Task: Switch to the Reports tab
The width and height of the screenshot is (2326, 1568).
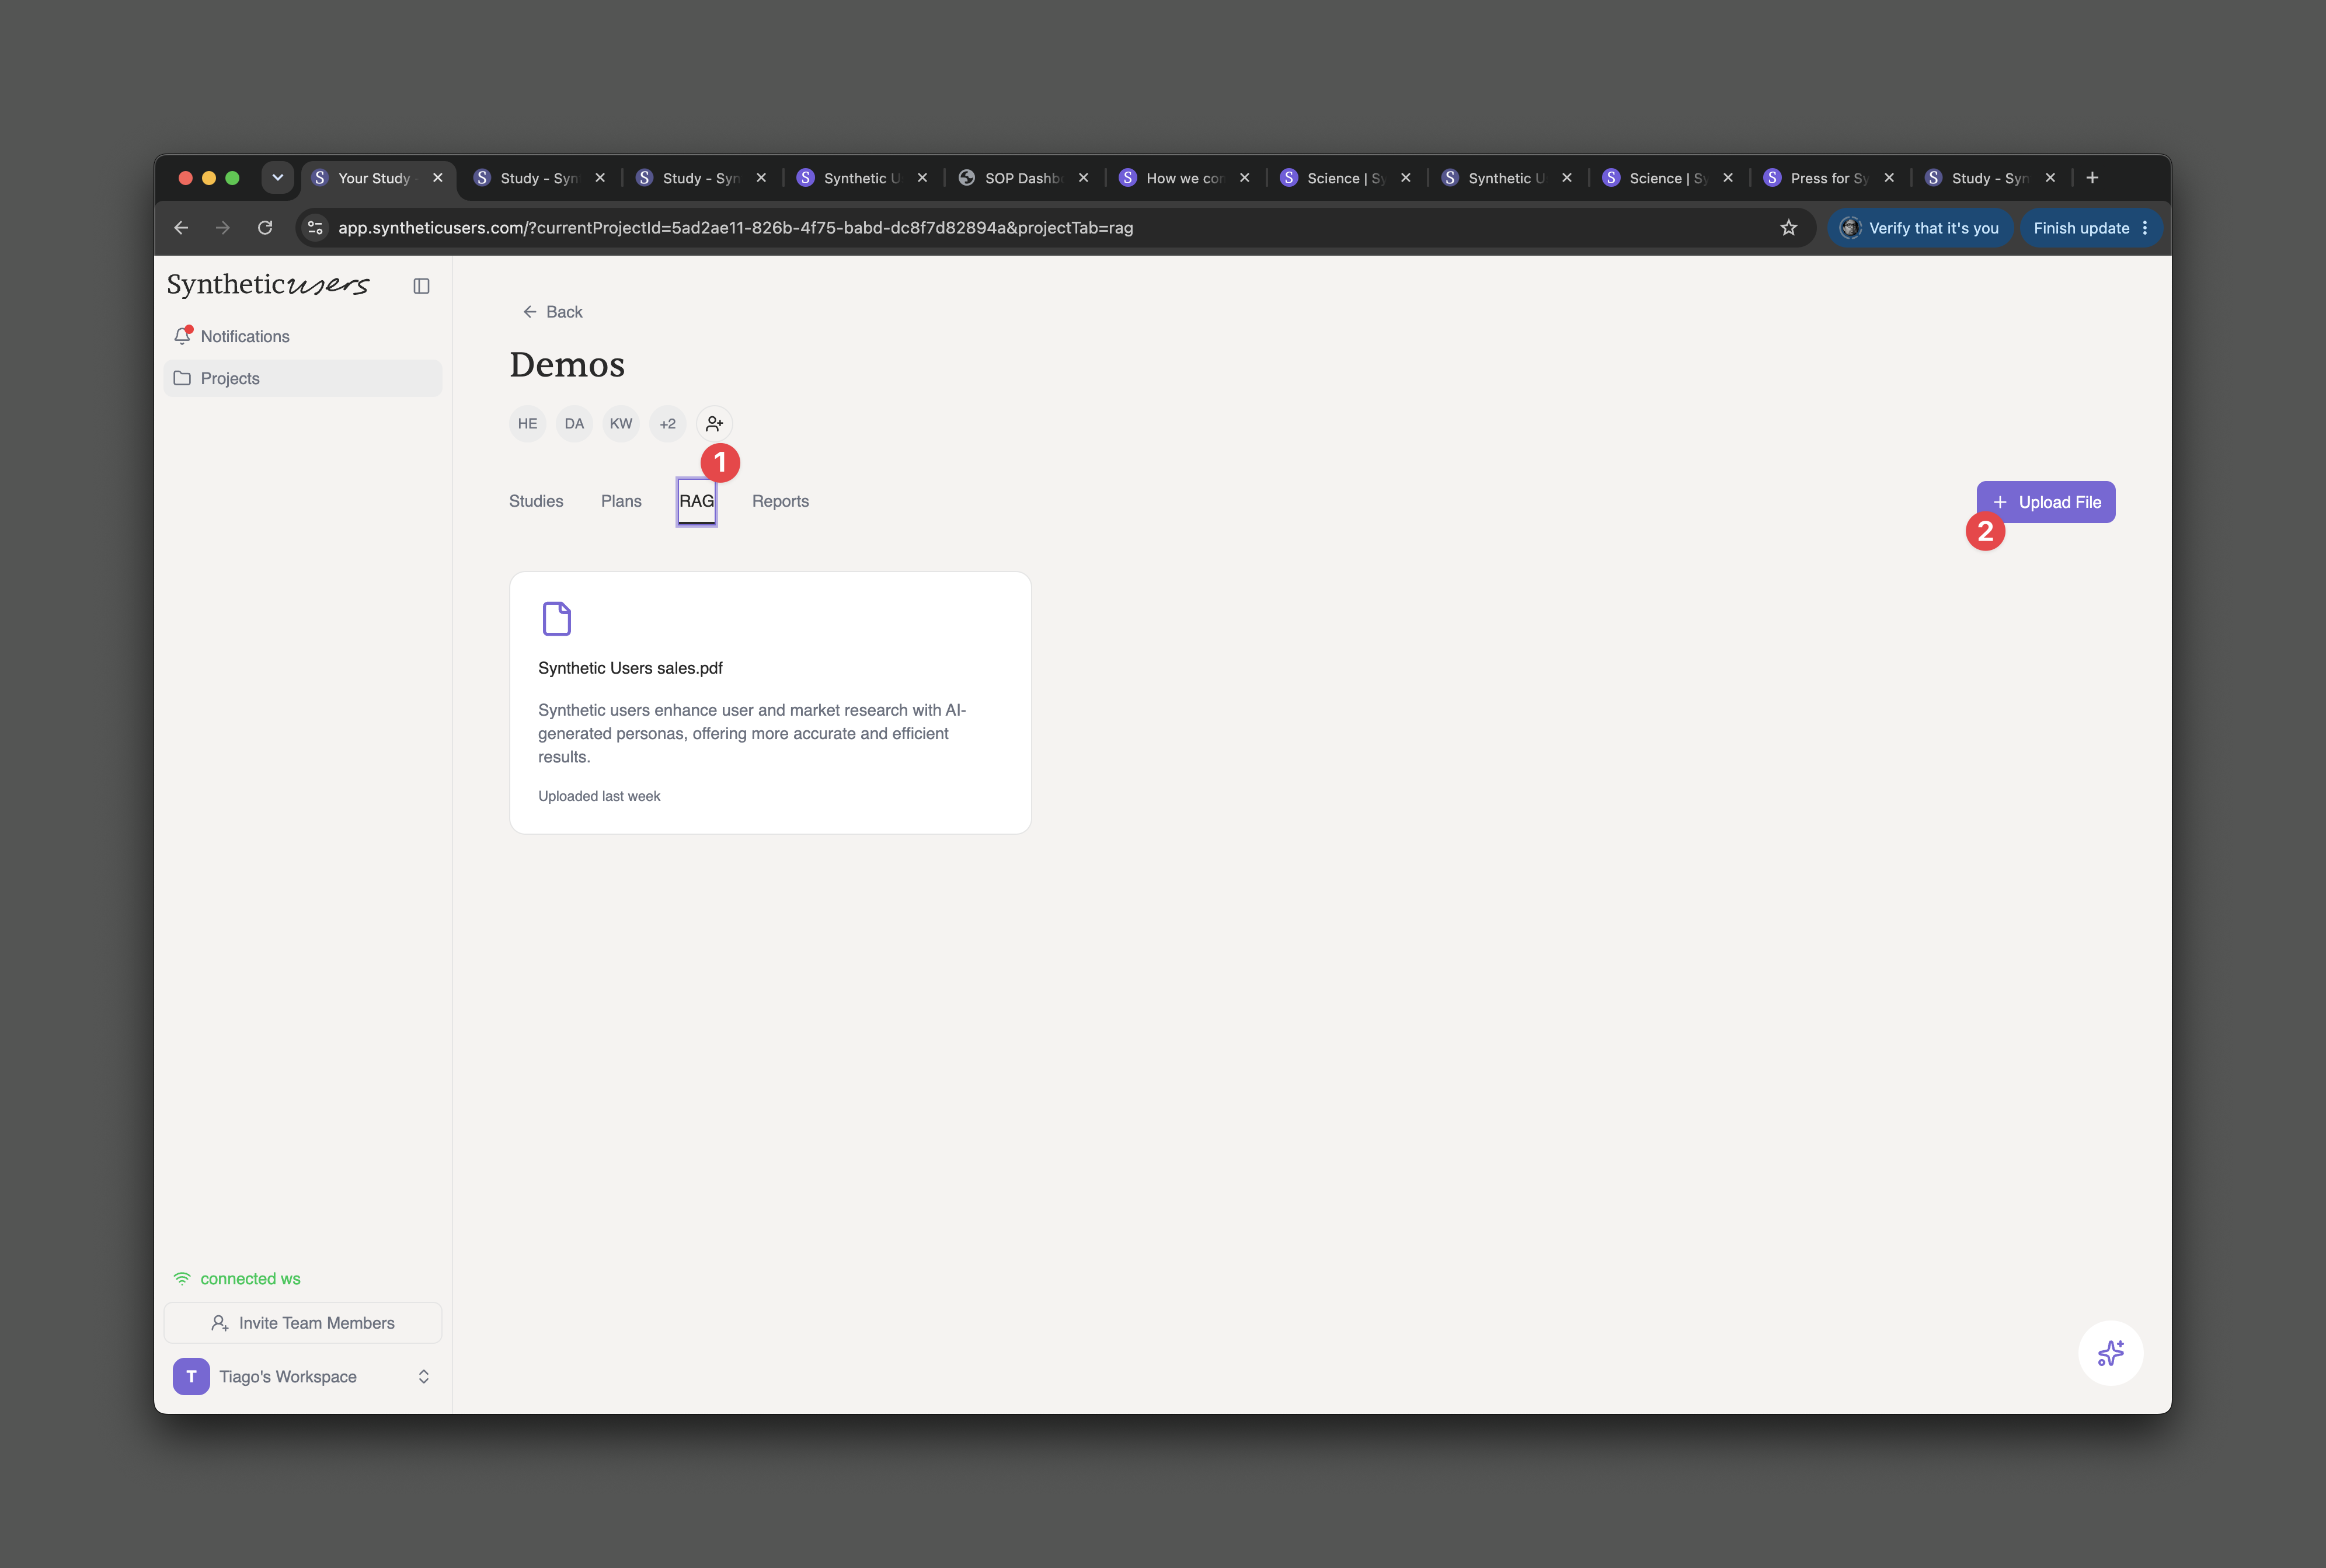Action: pos(780,501)
